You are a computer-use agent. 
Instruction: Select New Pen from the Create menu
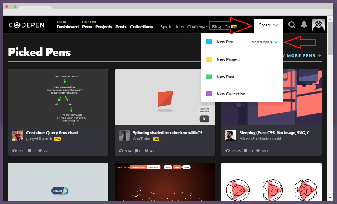tap(225, 42)
